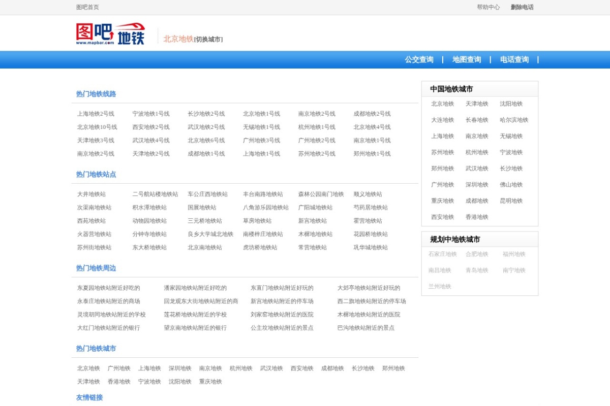Image resolution: width=610 pixels, height=406 pixels.
Task: Click 宁波地铁1号线 link
Action: [x=151, y=114]
